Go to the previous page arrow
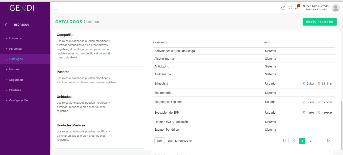This screenshot has width=343, height=155. click(x=294, y=141)
